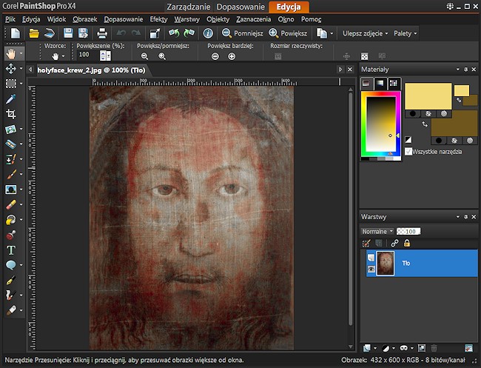The width and height of the screenshot is (481, 368).
Task: Select the rectangular Selection tool
Action: click(11, 84)
